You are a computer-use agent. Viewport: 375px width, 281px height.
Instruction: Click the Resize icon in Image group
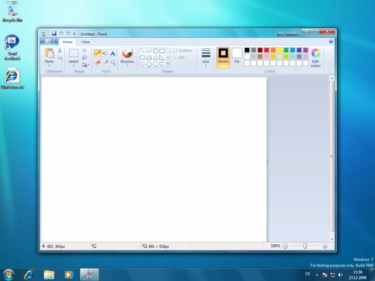click(x=84, y=57)
